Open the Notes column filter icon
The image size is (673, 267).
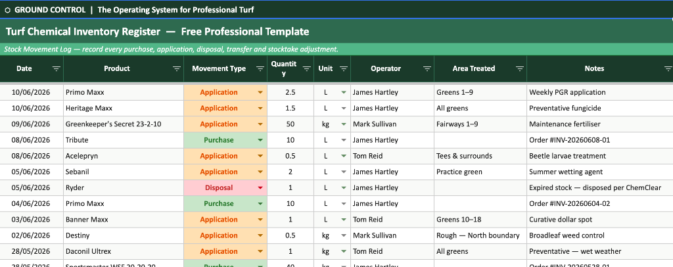(668, 68)
